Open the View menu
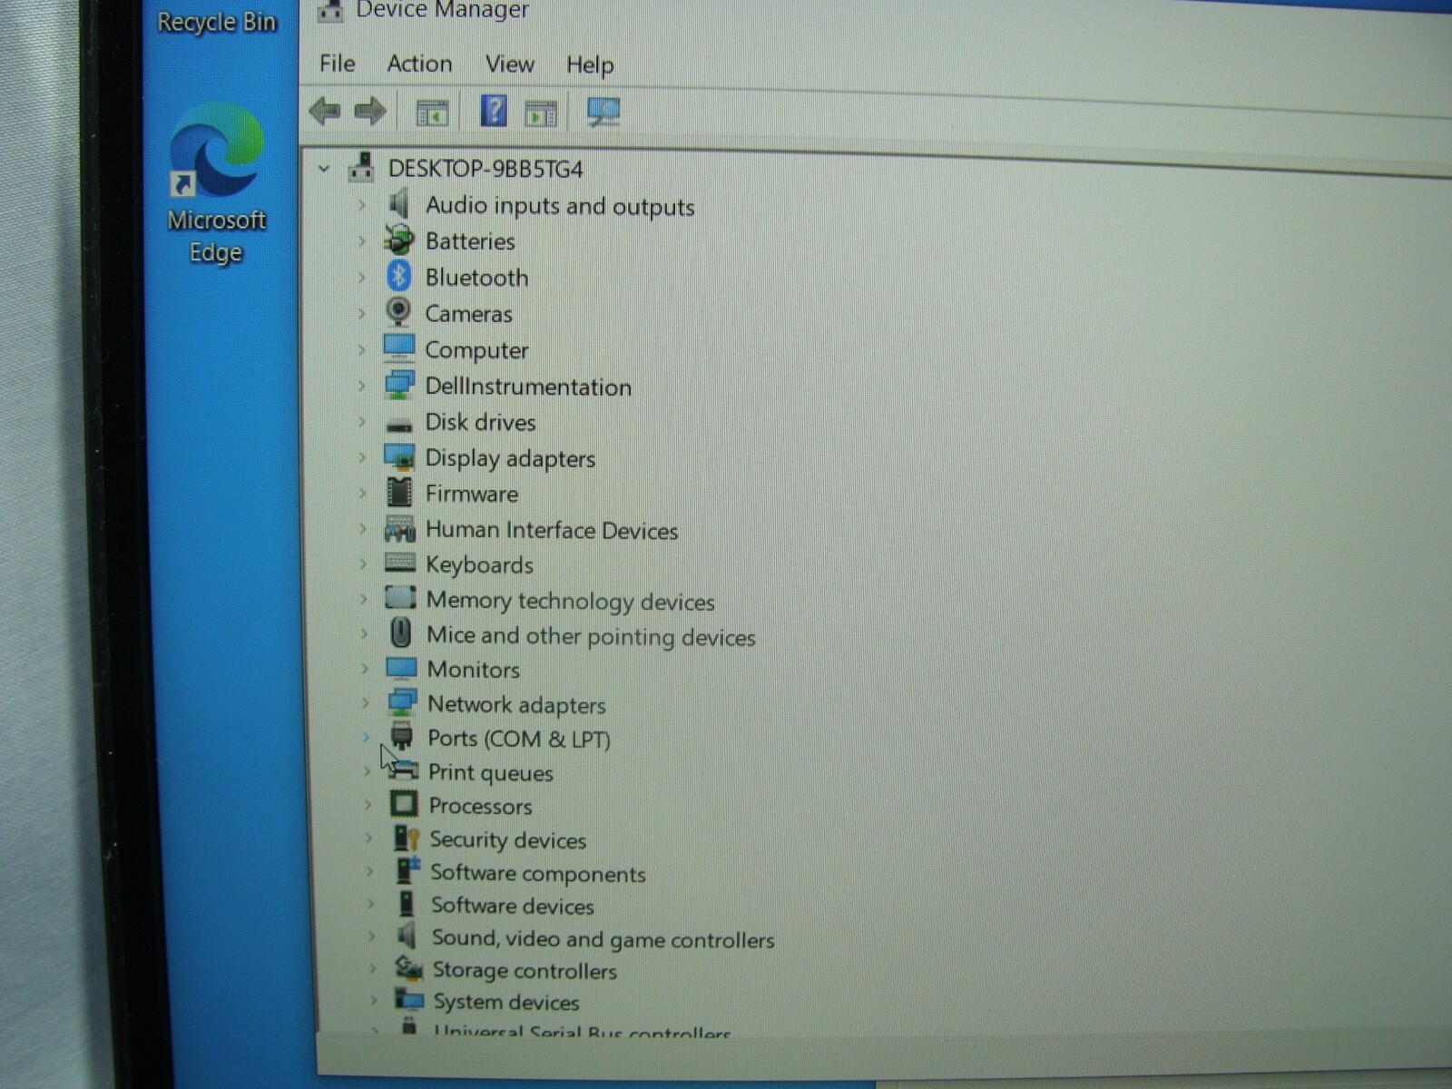The height and width of the screenshot is (1089, 1452). pos(509,64)
